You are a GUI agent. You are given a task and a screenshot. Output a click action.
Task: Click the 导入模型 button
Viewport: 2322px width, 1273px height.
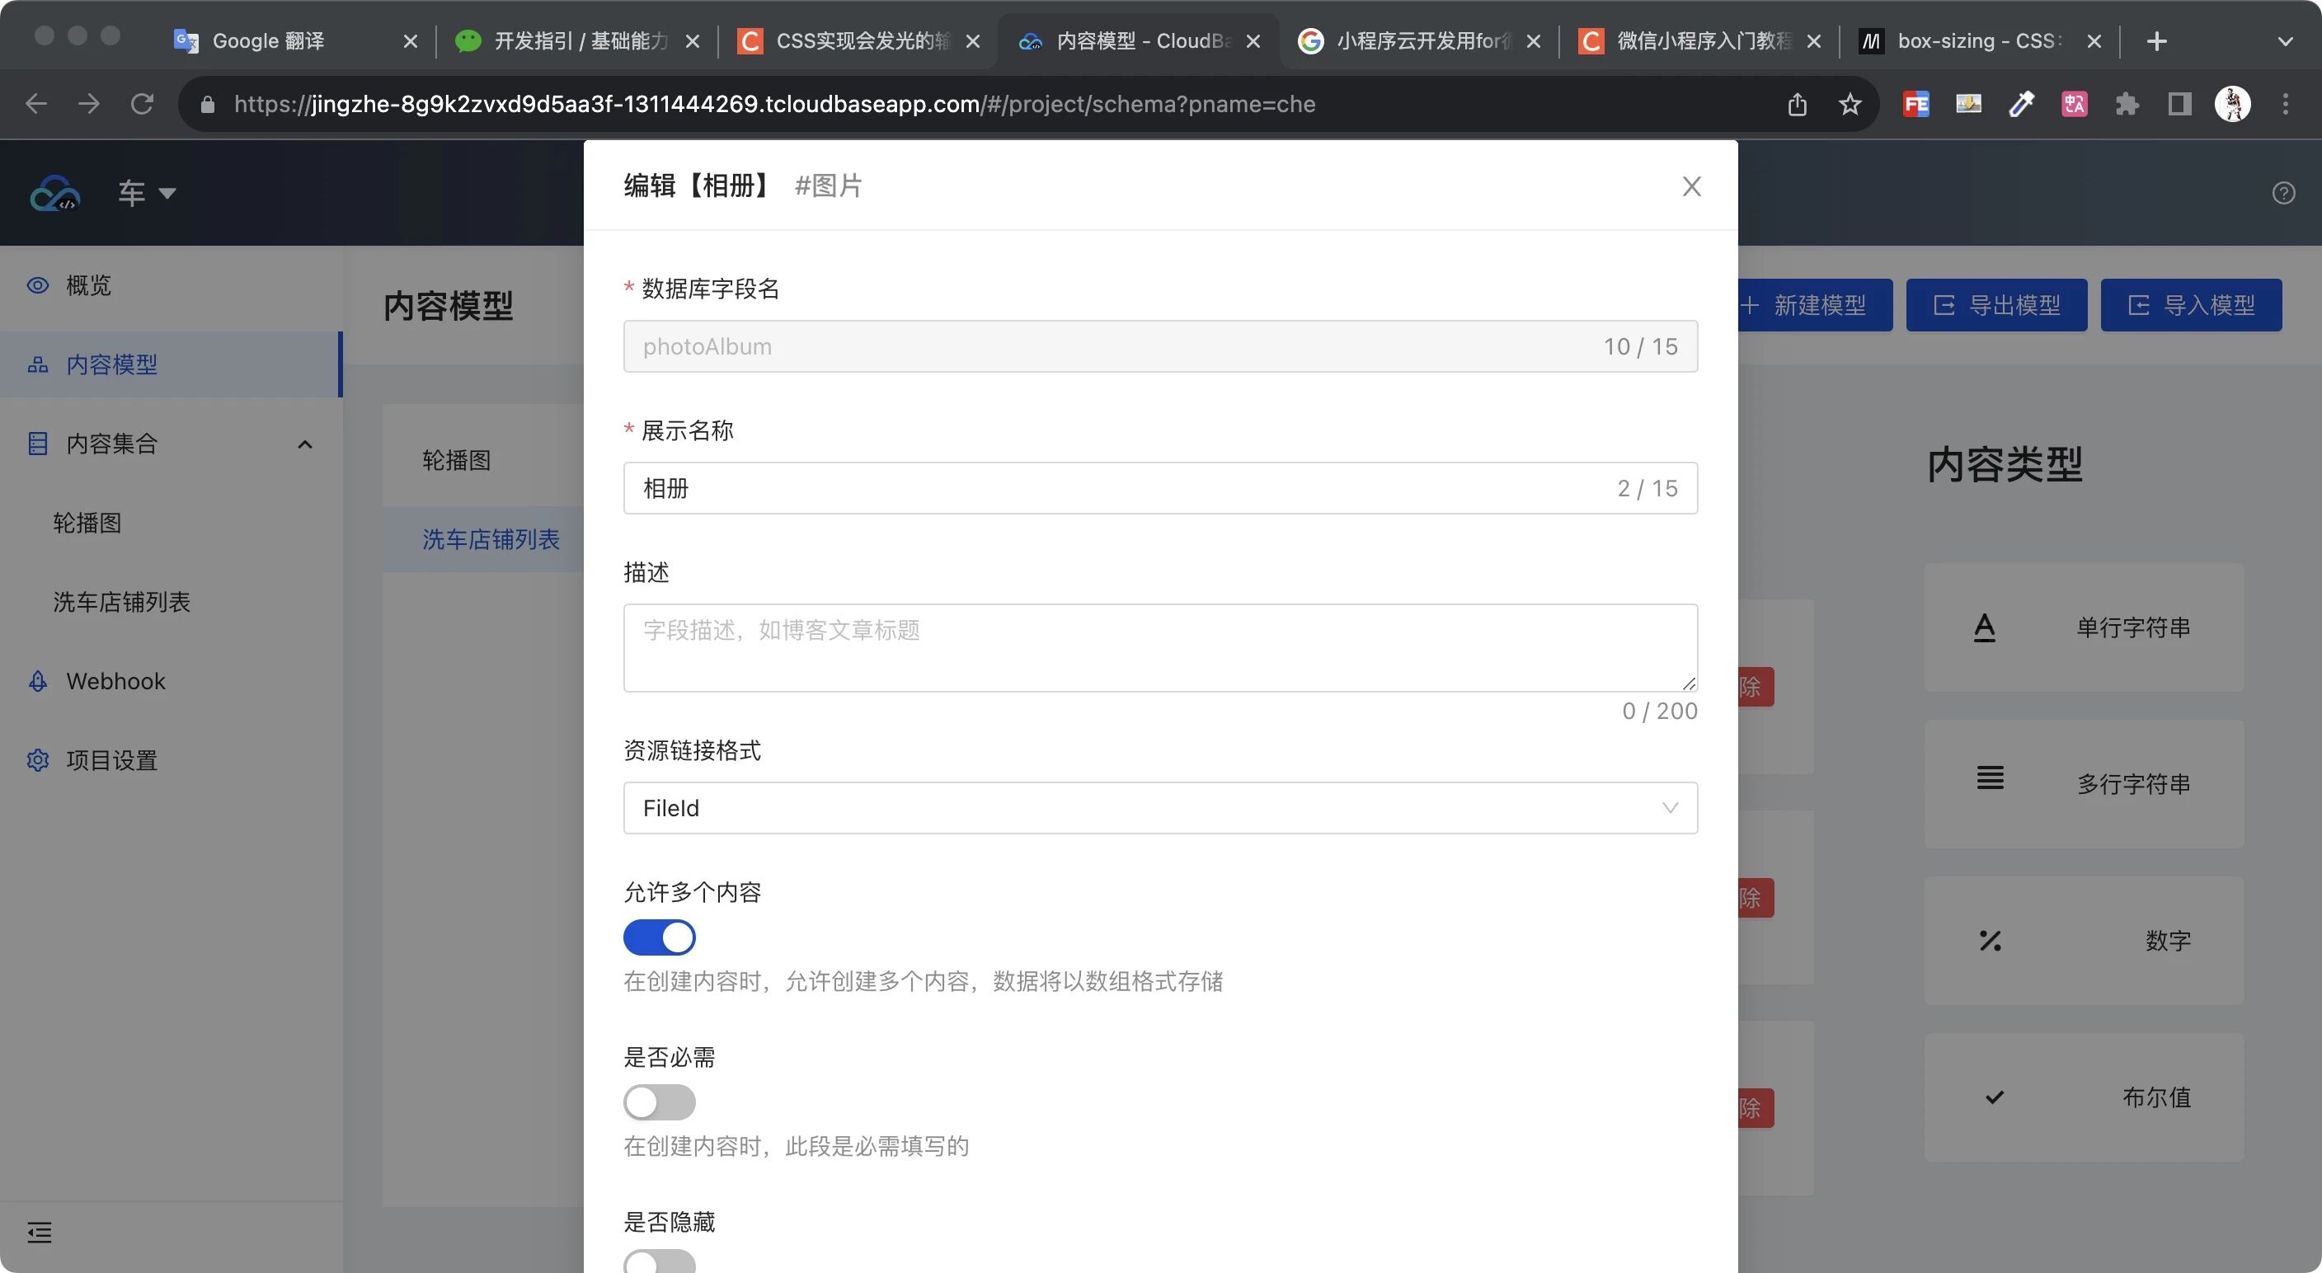pyautogui.click(x=2190, y=306)
